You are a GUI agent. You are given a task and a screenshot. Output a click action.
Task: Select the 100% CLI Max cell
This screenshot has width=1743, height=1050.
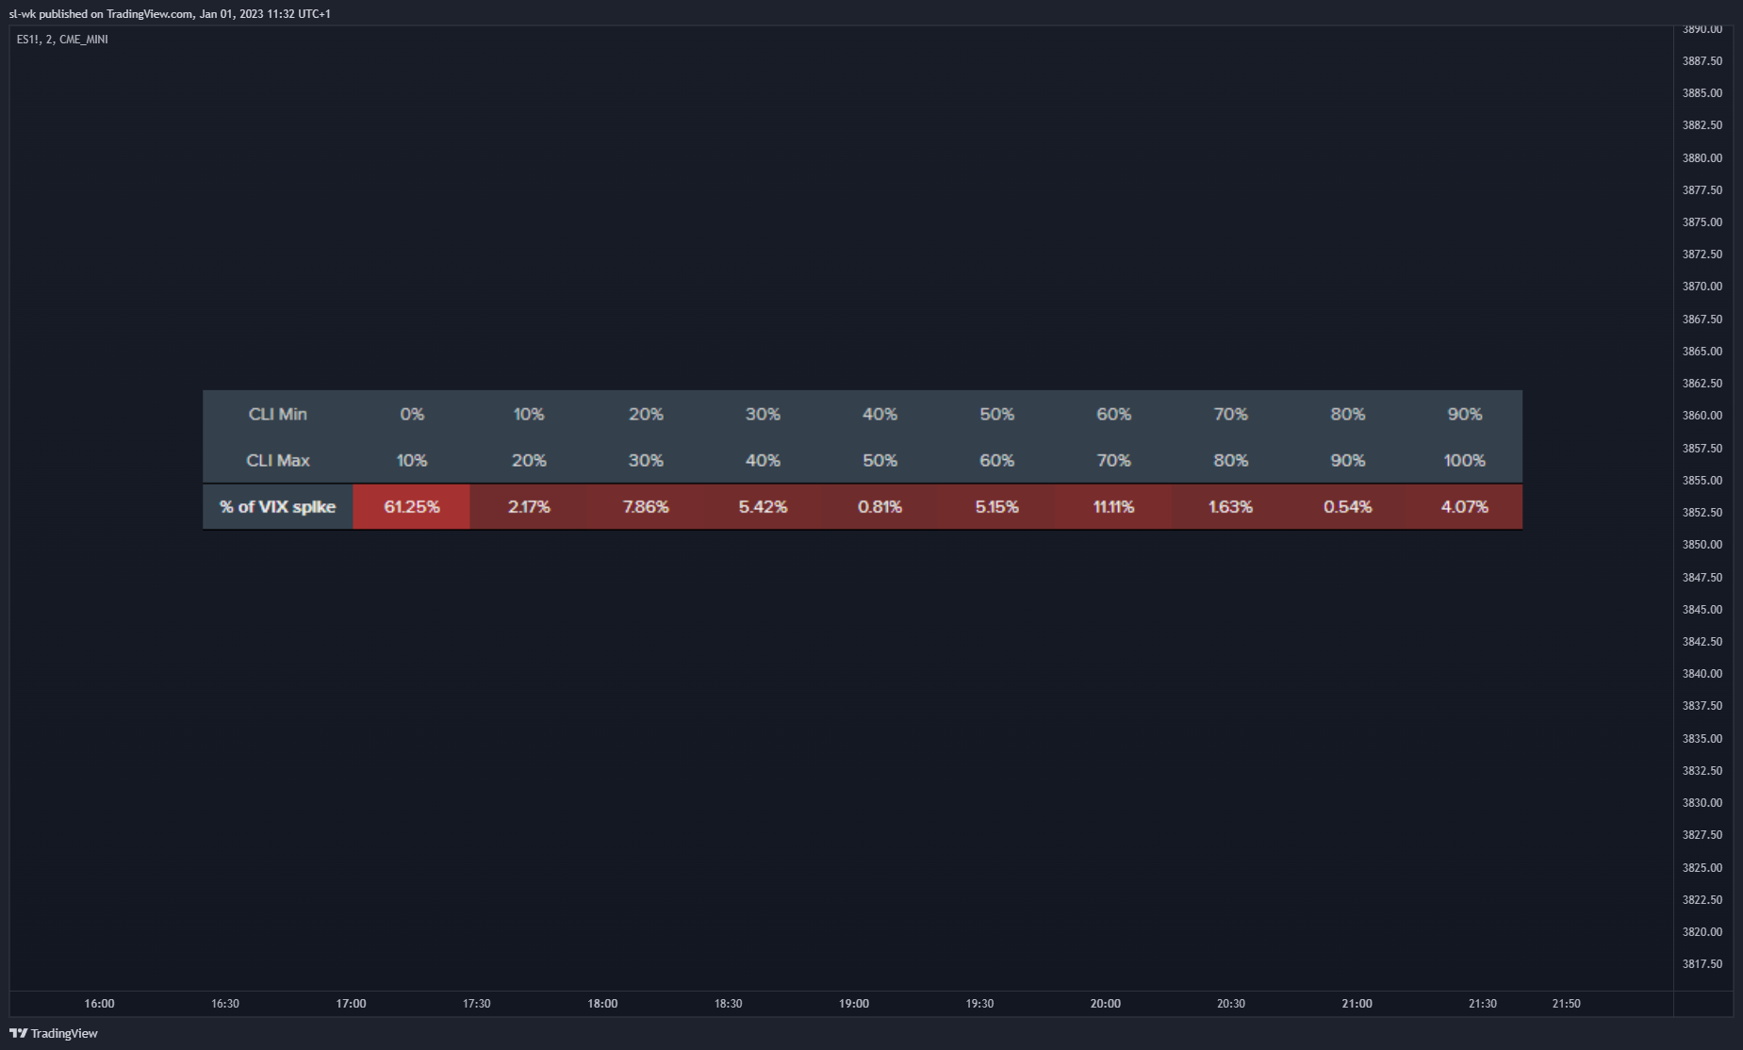(1464, 460)
